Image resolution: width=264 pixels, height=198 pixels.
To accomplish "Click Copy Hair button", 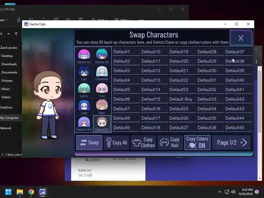I will 170,143.
